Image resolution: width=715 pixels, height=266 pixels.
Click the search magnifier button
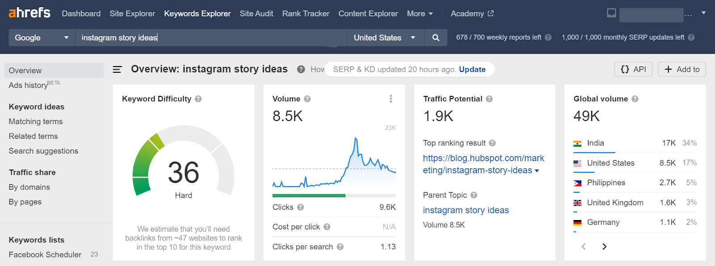click(436, 38)
